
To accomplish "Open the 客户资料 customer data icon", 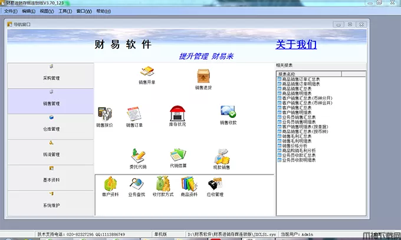I will point(110,186).
